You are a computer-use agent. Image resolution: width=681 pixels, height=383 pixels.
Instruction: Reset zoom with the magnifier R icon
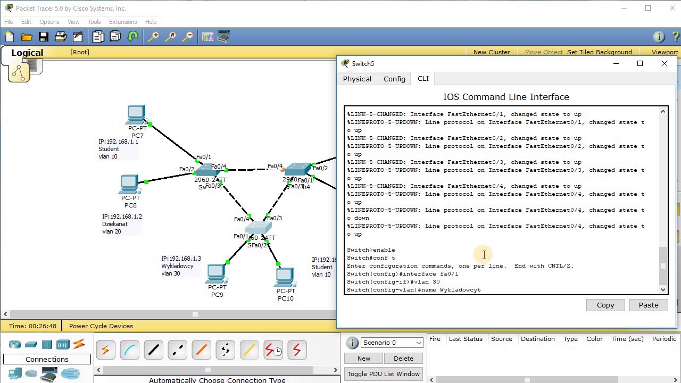[x=171, y=37]
